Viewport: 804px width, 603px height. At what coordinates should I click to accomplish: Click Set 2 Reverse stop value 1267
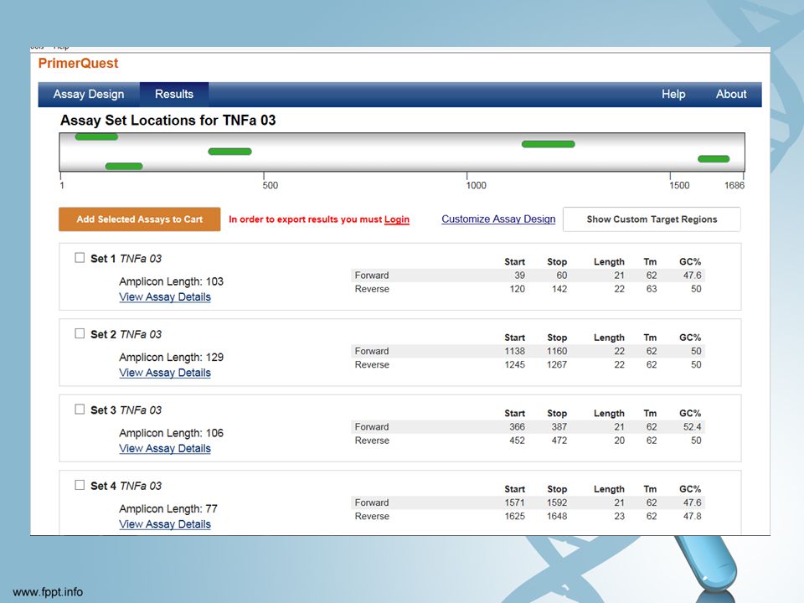(x=557, y=364)
